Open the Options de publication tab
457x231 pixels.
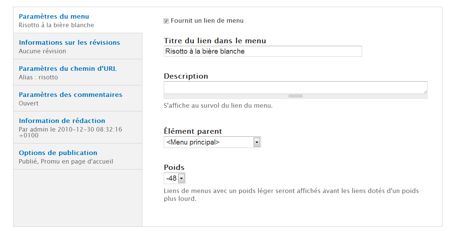click(x=58, y=153)
